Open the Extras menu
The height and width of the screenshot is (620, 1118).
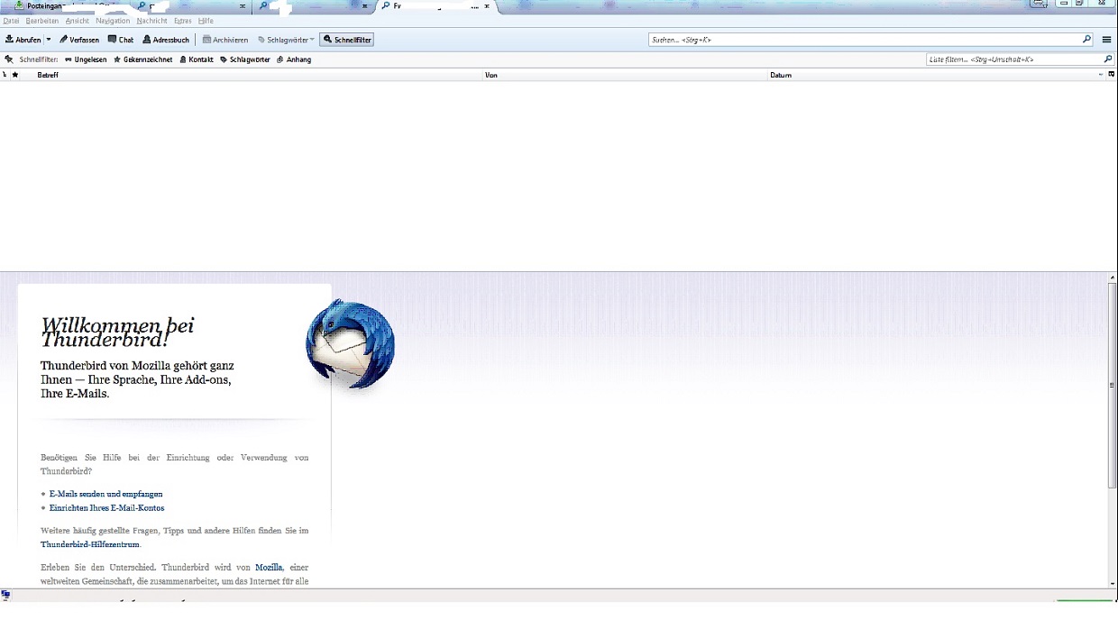point(182,21)
